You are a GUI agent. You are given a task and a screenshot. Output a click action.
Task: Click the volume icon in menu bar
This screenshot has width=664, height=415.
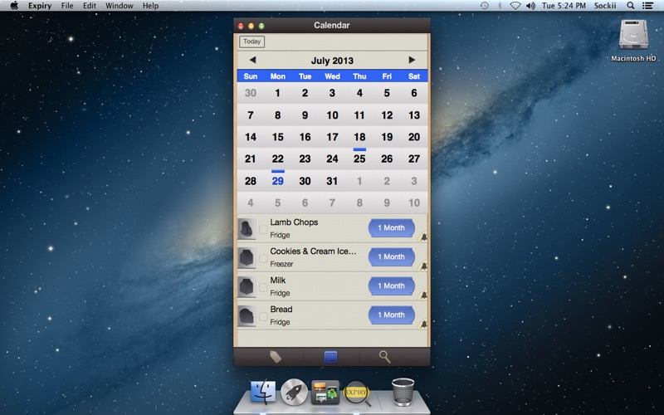click(530, 6)
